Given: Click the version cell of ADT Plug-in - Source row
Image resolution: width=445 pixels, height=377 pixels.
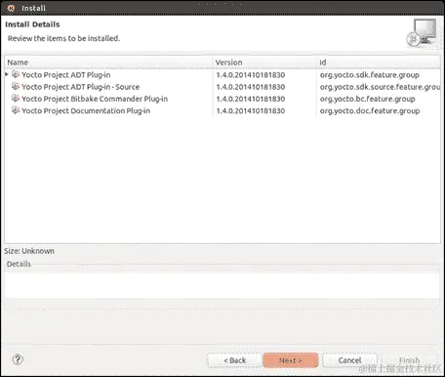Looking at the screenshot, I should (x=251, y=87).
